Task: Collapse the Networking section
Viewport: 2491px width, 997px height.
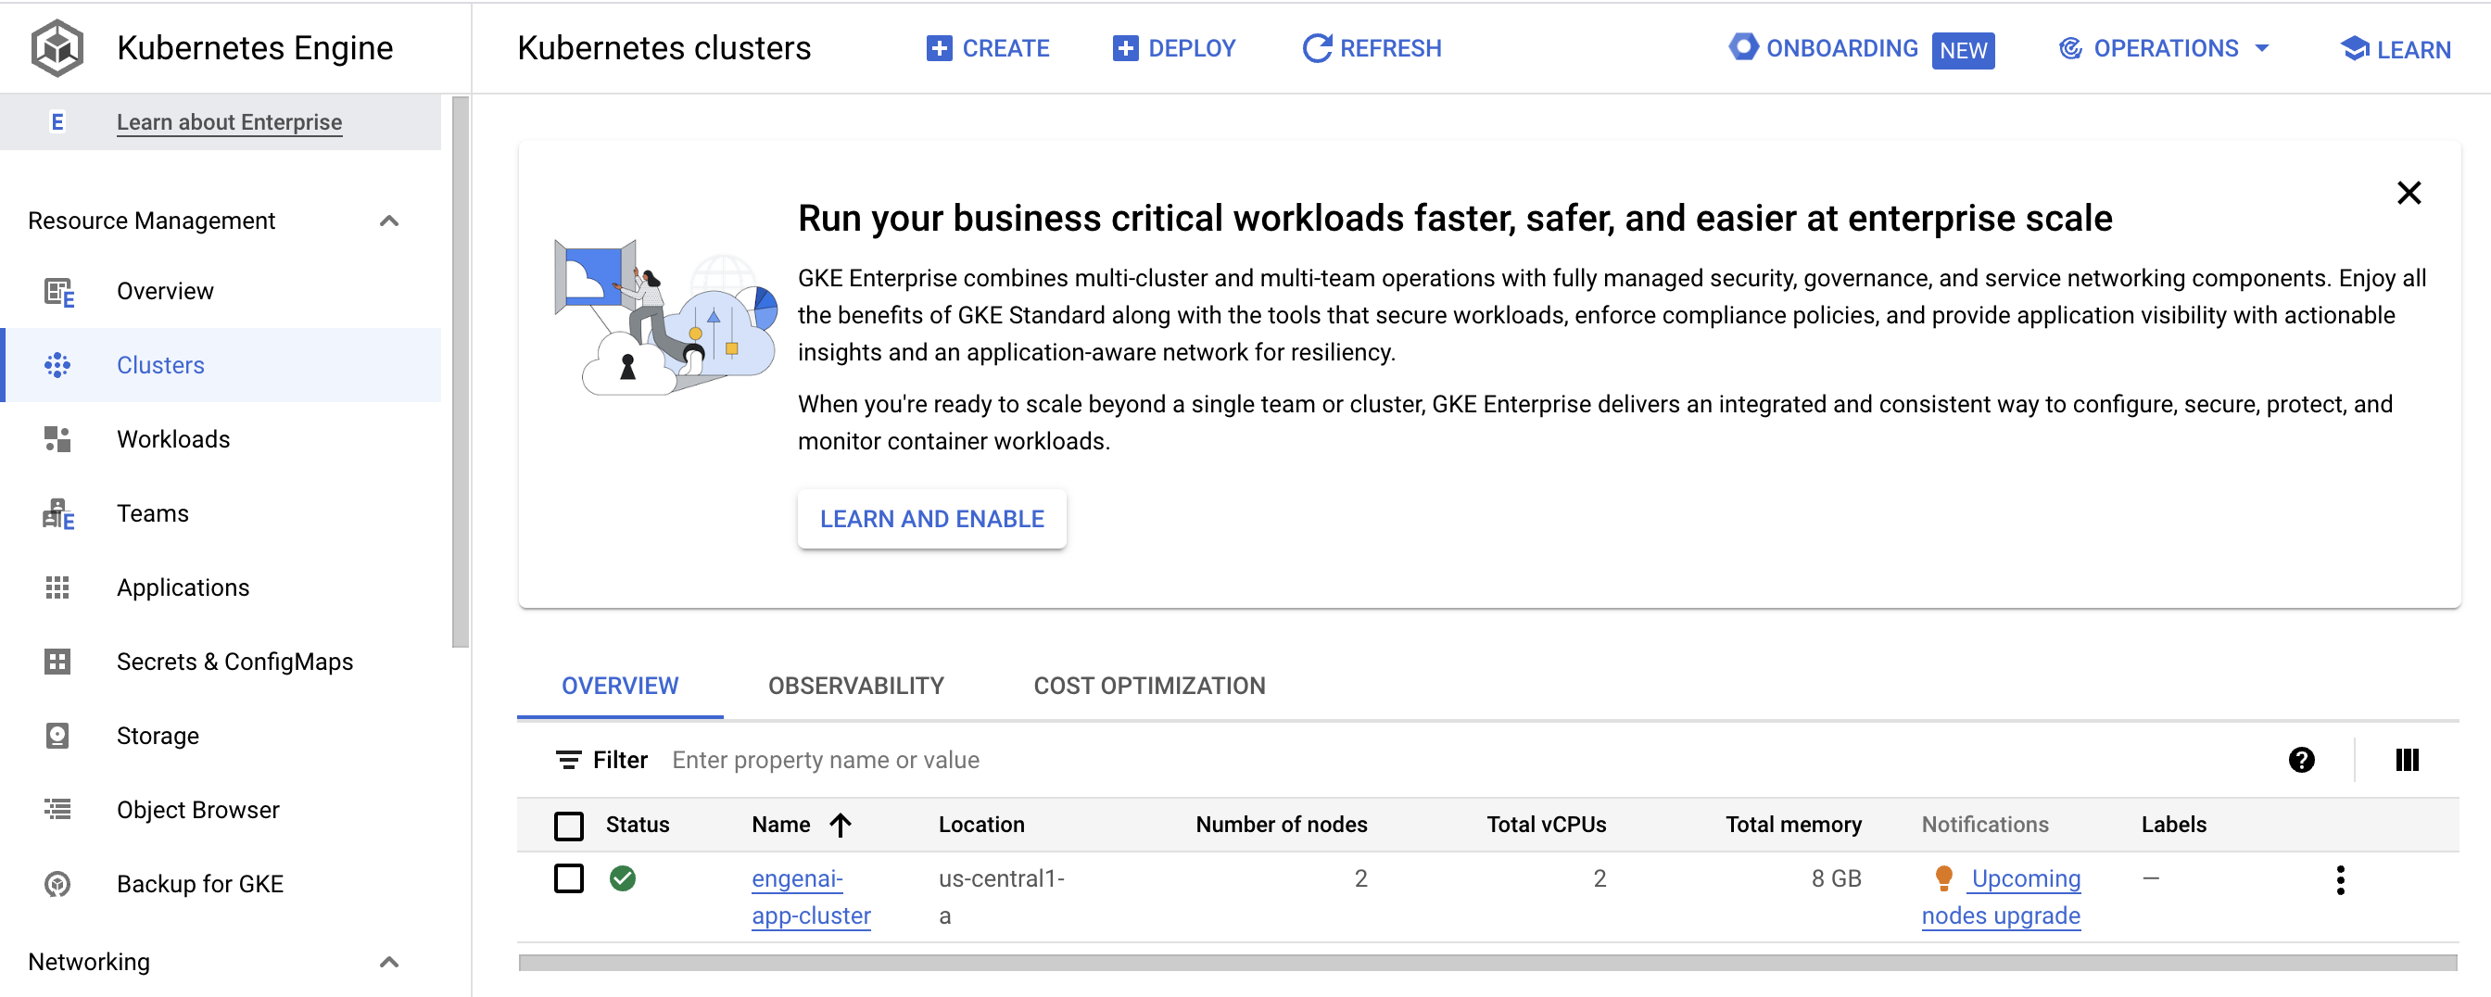Action: click(x=388, y=962)
